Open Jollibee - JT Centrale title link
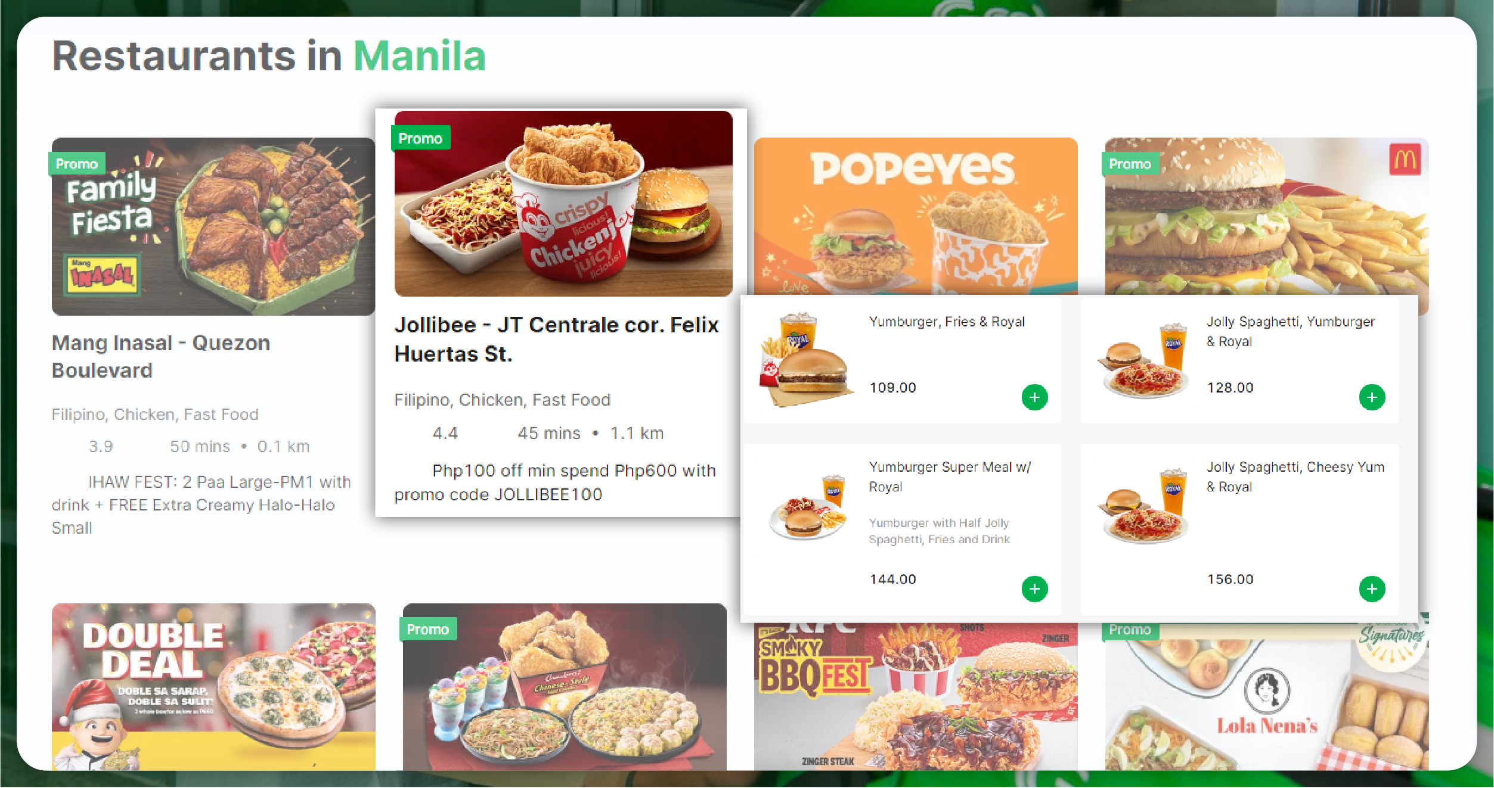The height and width of the screenshot is (788, 1494). point(556,339)
